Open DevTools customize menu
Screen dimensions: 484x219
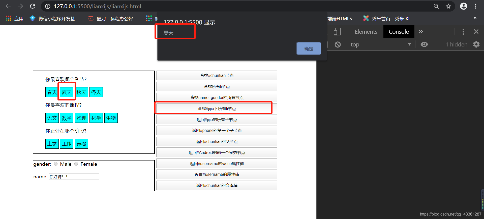(463, 32)
